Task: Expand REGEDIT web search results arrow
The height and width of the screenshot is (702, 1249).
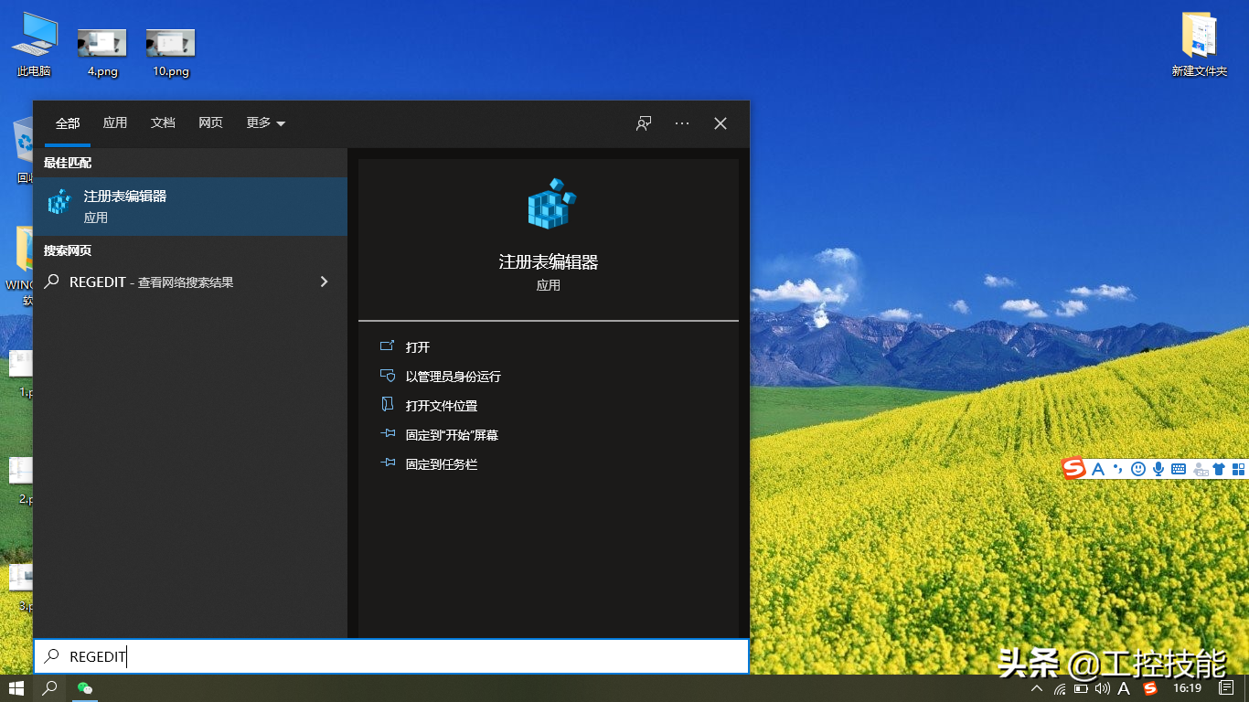Action: (x=325, y=282)
